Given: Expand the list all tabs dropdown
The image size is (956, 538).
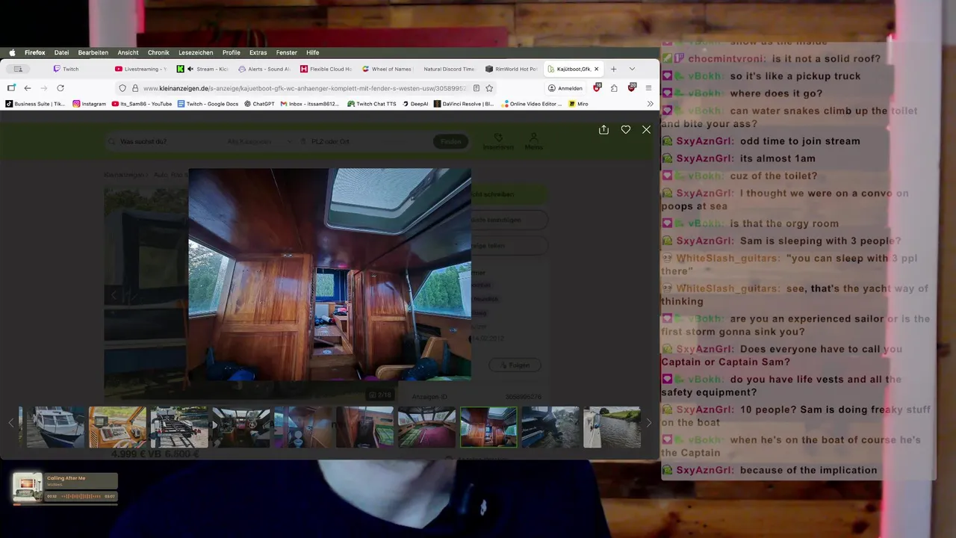Looking at the screenshot, I should [x=632, y=69].
